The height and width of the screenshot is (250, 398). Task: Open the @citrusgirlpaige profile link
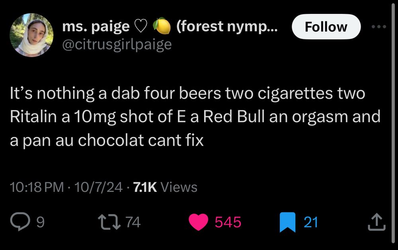(x=117, y=45)
